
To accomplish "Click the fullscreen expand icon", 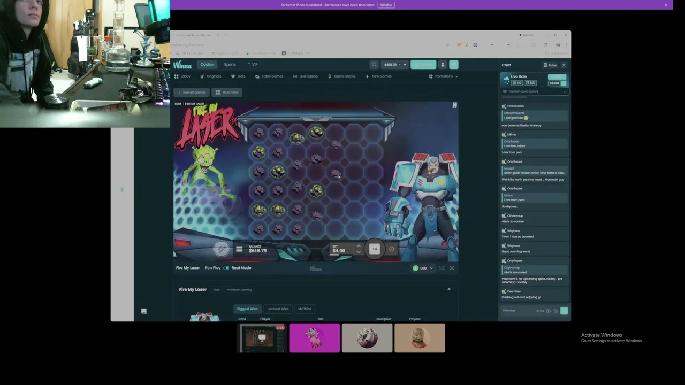I will point(452,268).
